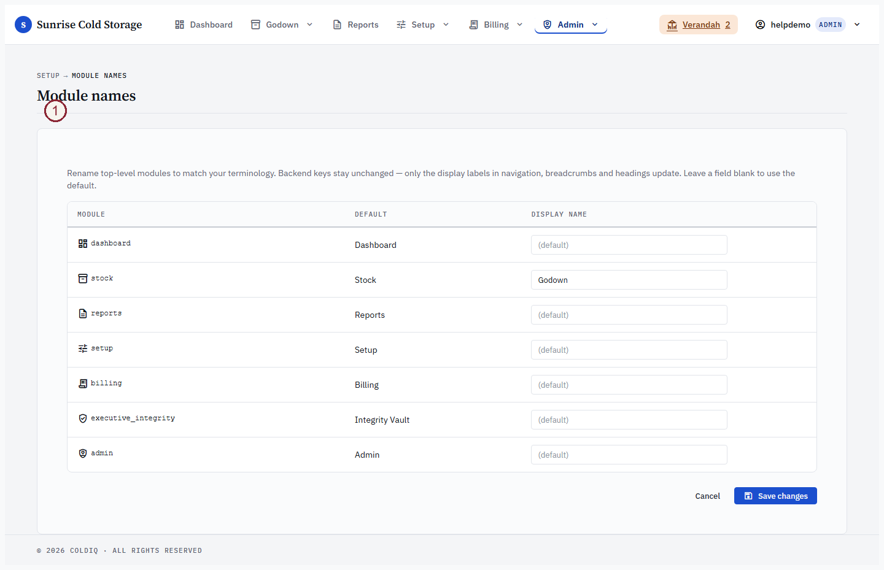Click the 'executive_integrity' module key text
Viewport: 884px width, 570px height.
click(x=133, y=418)
